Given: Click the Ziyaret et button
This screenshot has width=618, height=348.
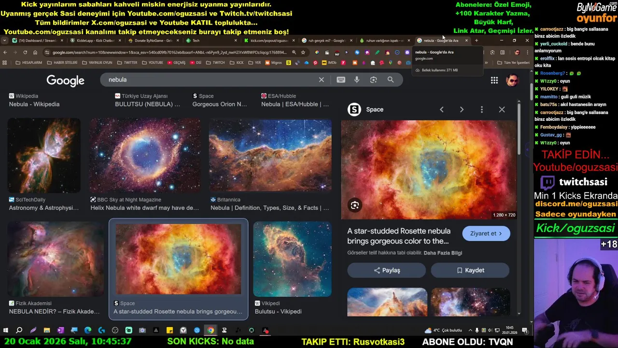Looking at the screenshot, I should point(486,233).
